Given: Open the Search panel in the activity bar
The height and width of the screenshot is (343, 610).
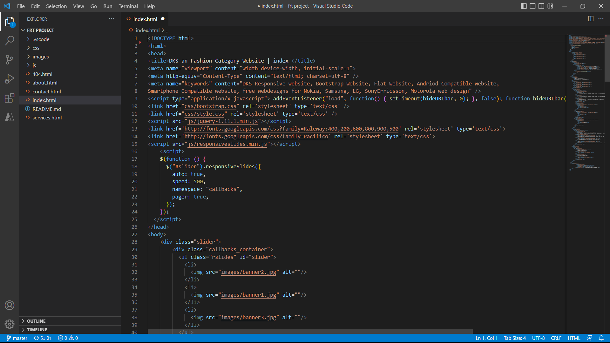Looking at the screenshot, I should point(10,41).
